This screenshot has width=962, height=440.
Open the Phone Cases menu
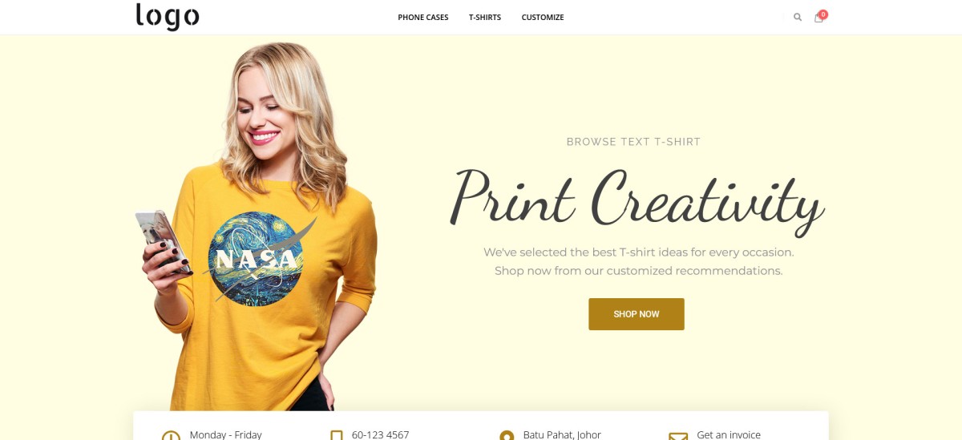[423, 18]
